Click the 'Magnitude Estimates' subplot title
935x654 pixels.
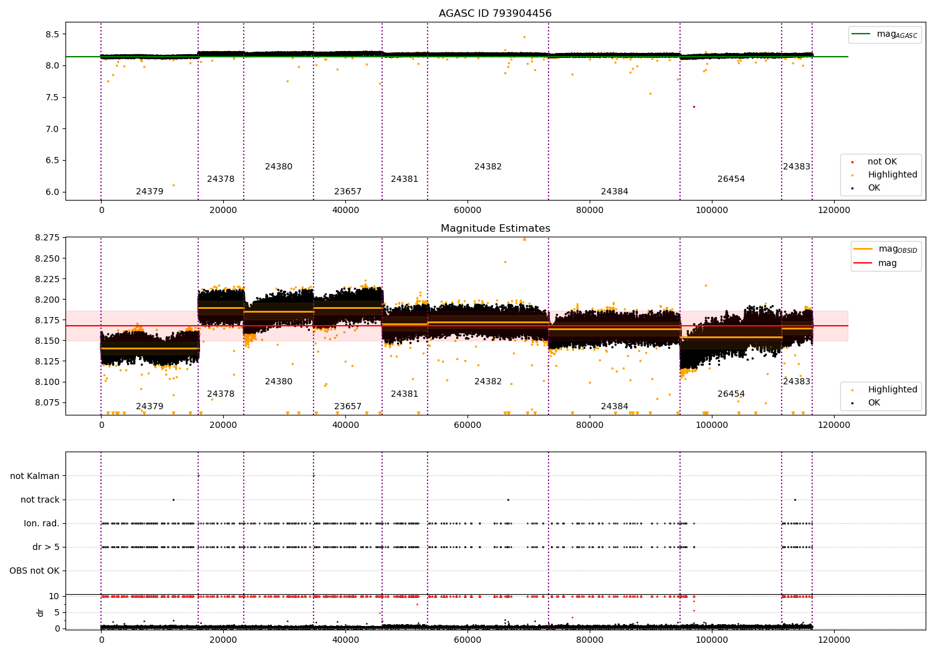point(495,229)
